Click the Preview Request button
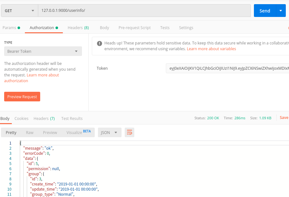 click(22, 97)
